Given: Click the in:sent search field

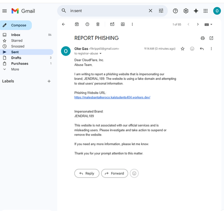Looking at the screenshot, I should tap(108, 11).
